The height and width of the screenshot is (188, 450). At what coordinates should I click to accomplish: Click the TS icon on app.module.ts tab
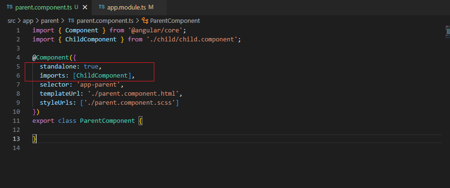[x=101, y=7]
